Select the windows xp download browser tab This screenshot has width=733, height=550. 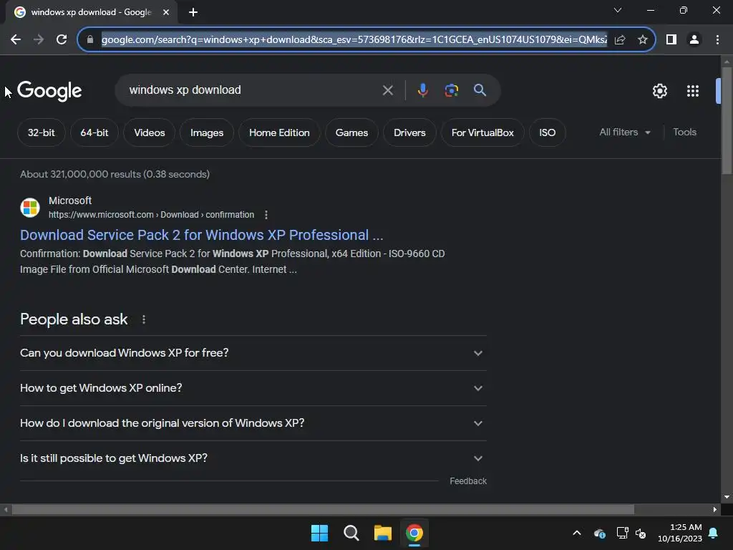(91, 12)
